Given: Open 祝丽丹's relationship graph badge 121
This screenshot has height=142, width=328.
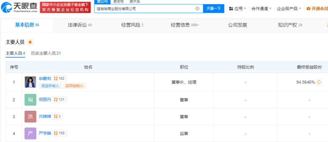Looking at the screenshot, I should click(x=59, y=100).
